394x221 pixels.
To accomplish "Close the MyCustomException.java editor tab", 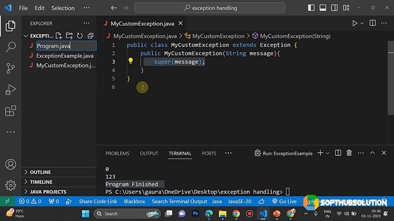I will pos(180,23).
